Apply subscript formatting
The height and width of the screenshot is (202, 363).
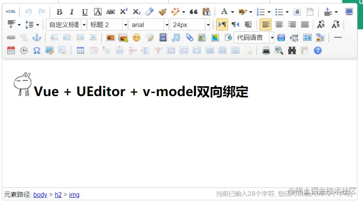click(x=137, y=12)
